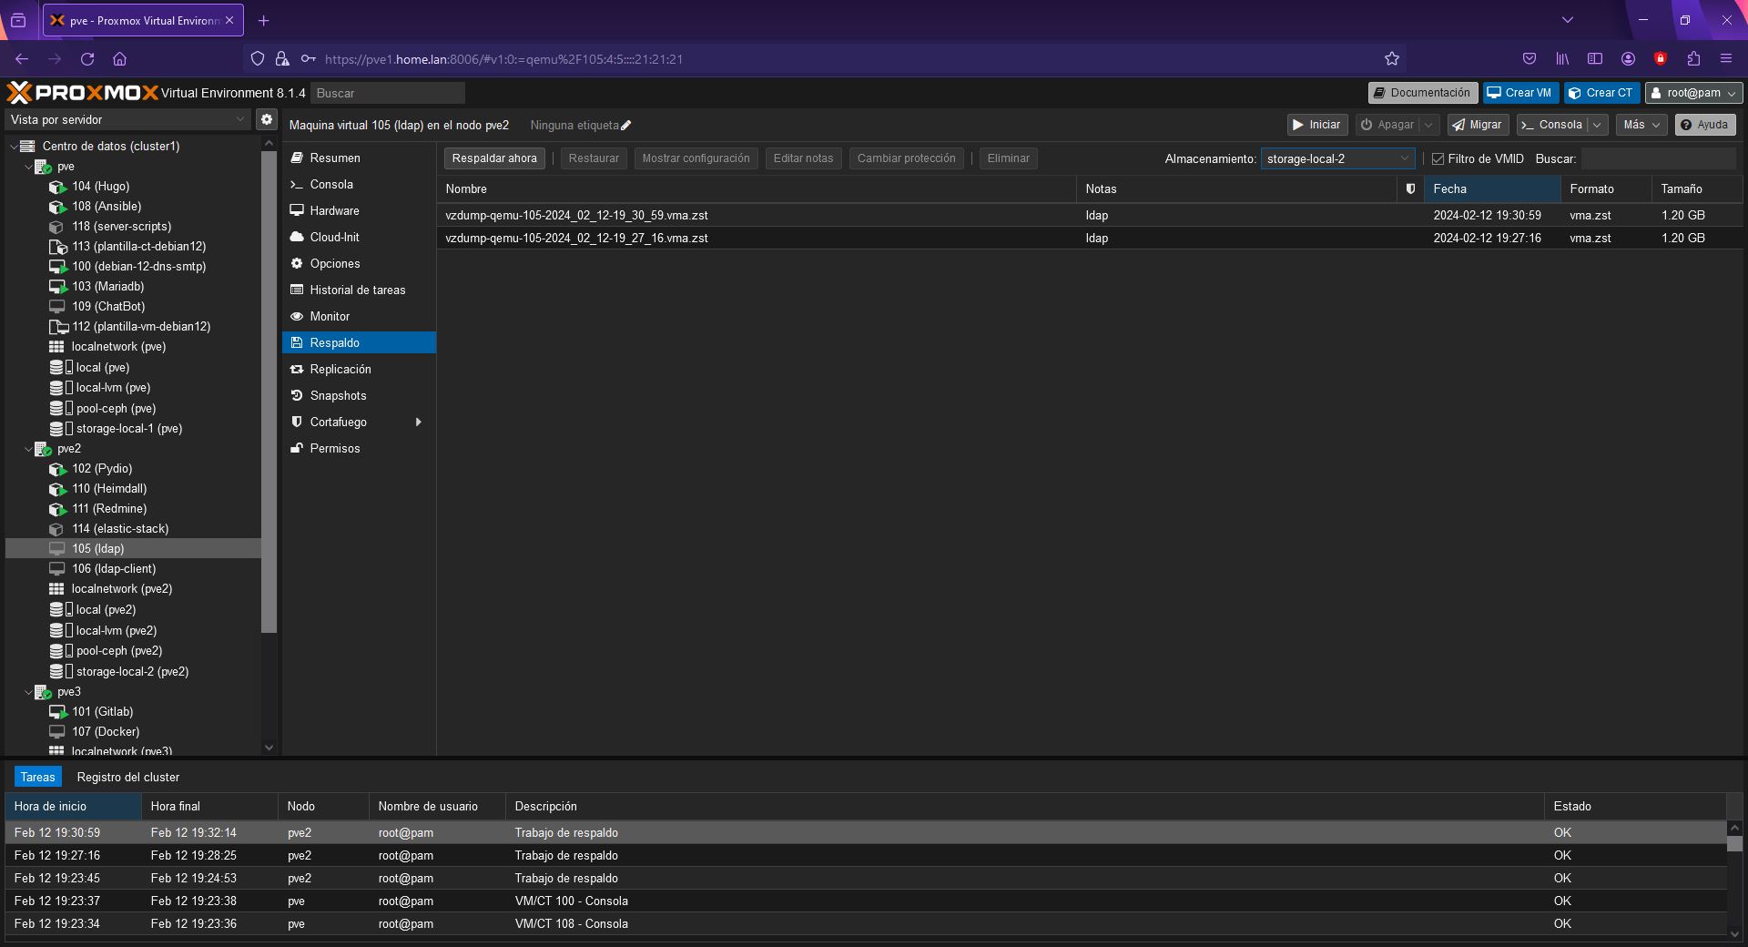Click the Migrar button
This screenshot has width=1748, height=947.
point(1478,125)
